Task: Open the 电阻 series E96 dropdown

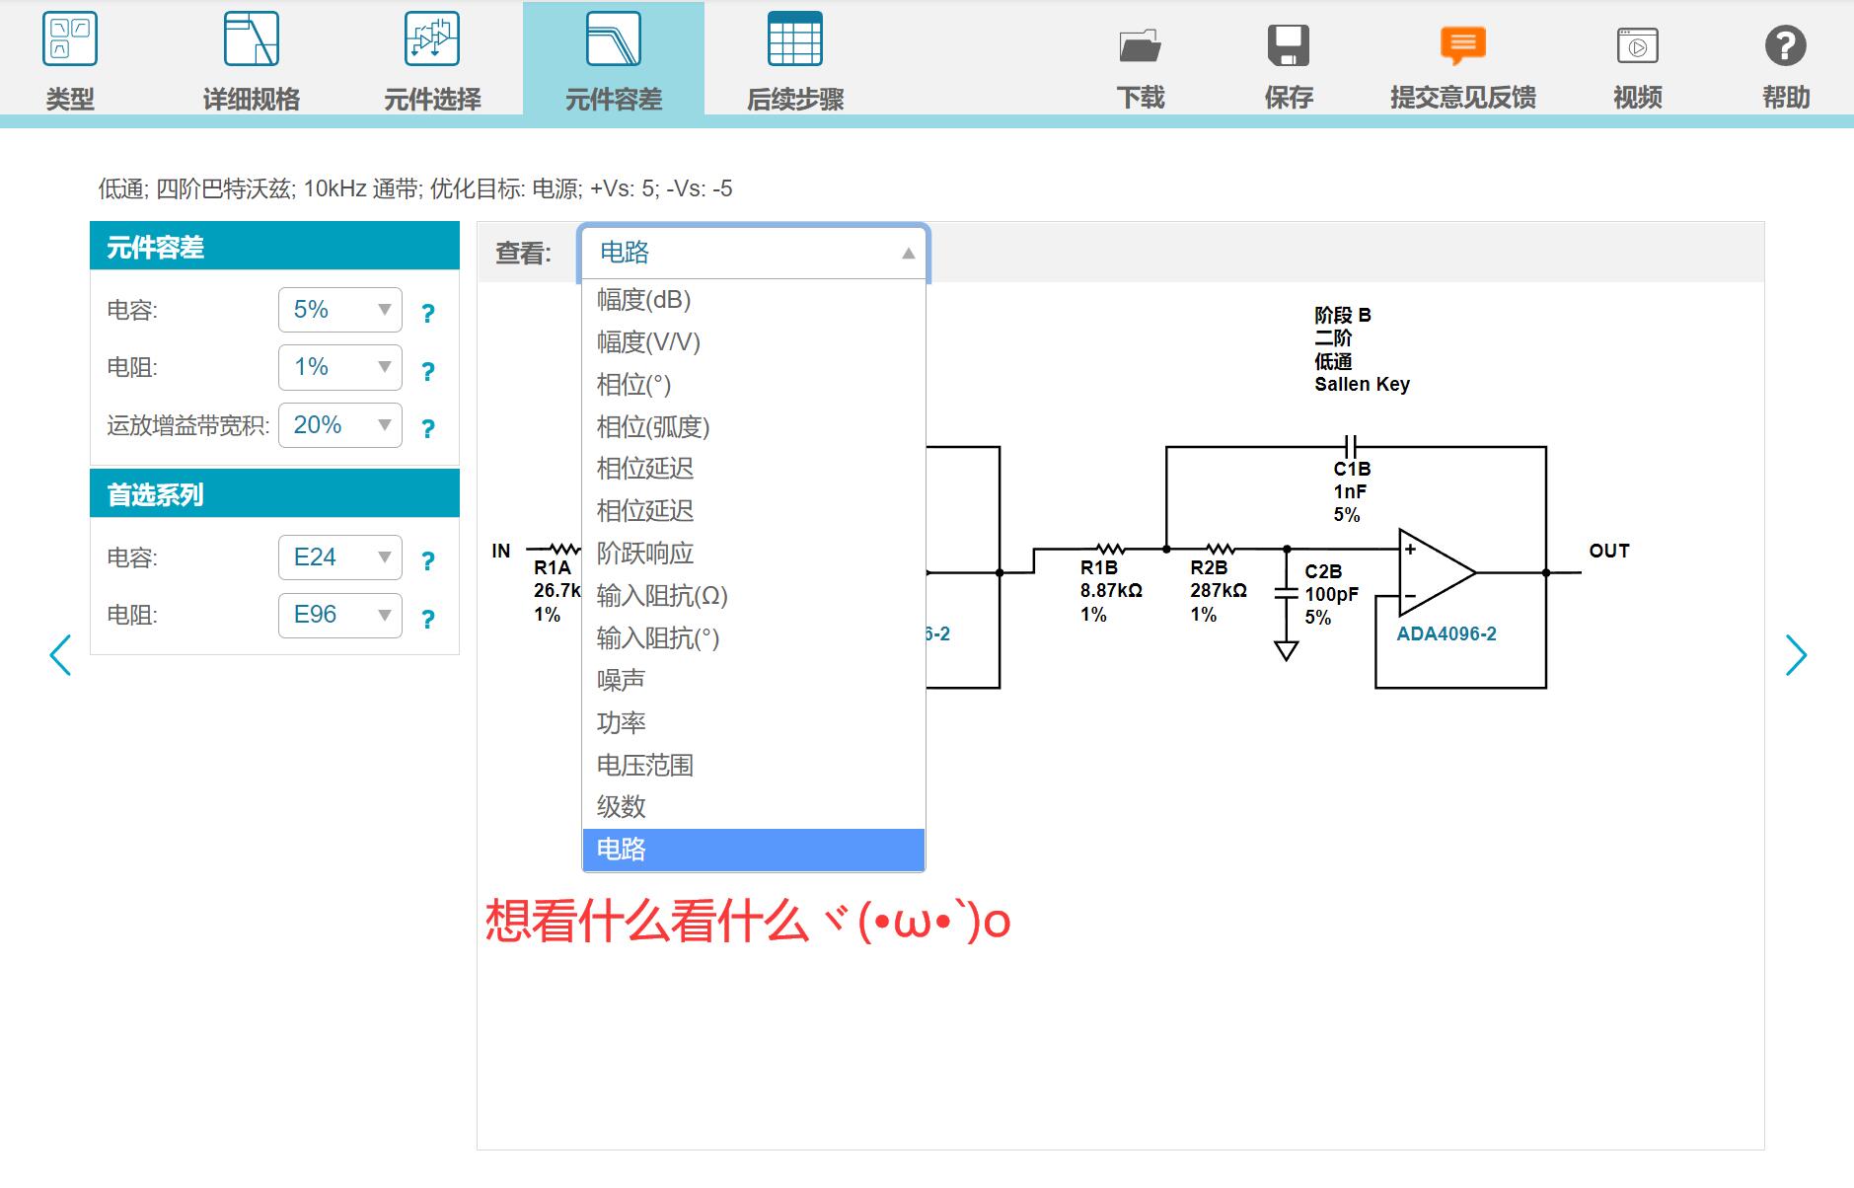Action: coord(340,615)
